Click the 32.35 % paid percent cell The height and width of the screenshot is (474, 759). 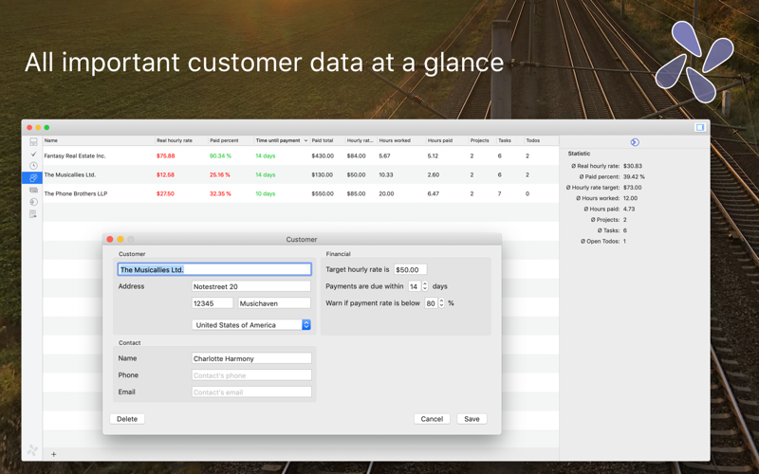220,193
